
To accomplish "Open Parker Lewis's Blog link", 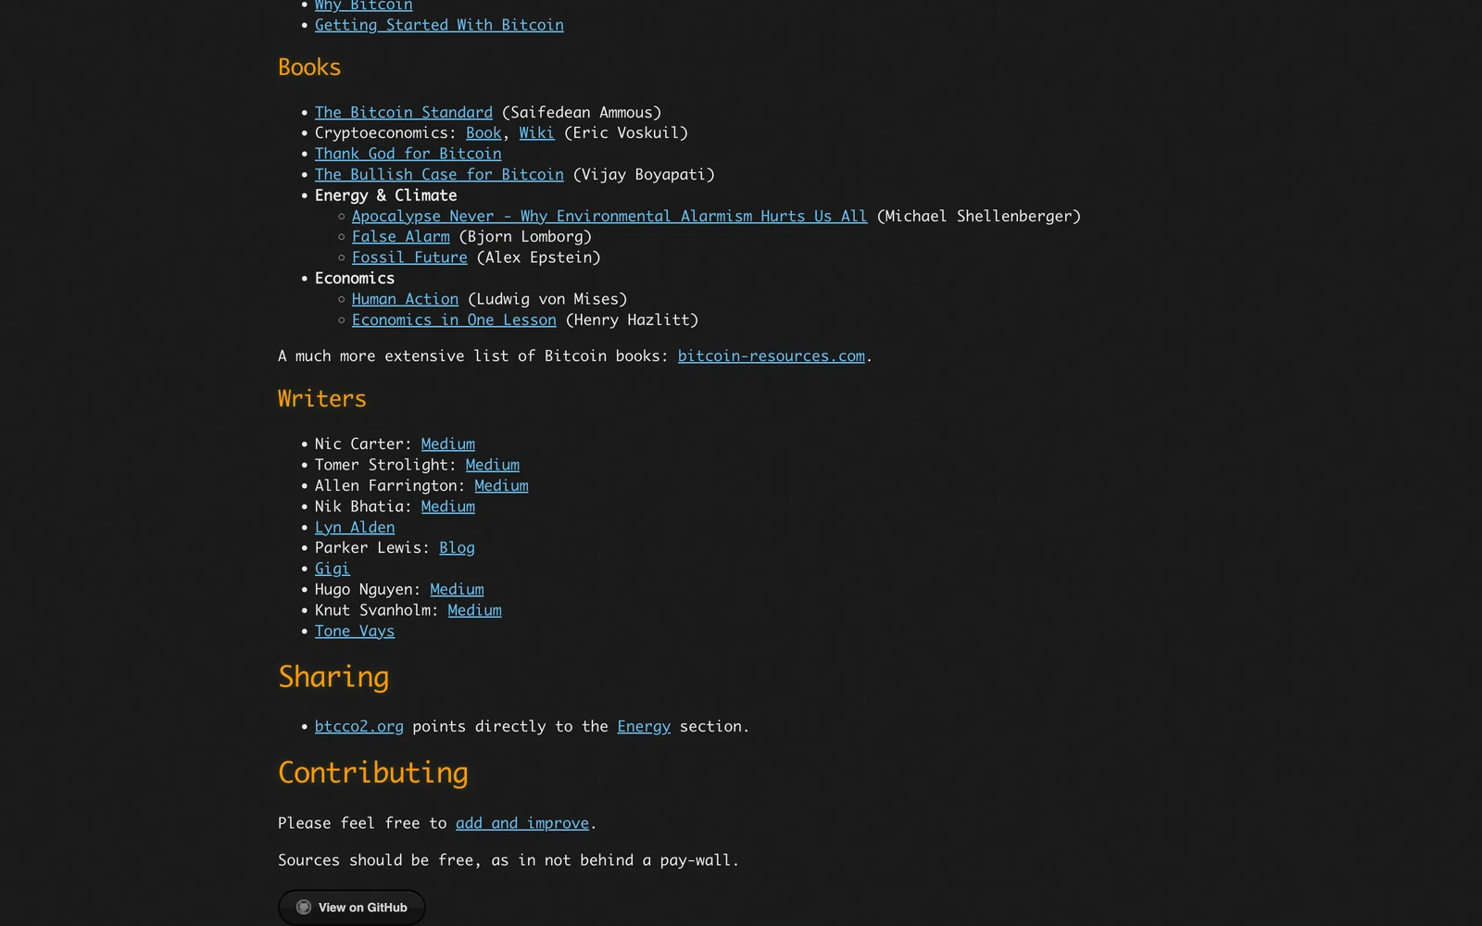I will point(457,547).
